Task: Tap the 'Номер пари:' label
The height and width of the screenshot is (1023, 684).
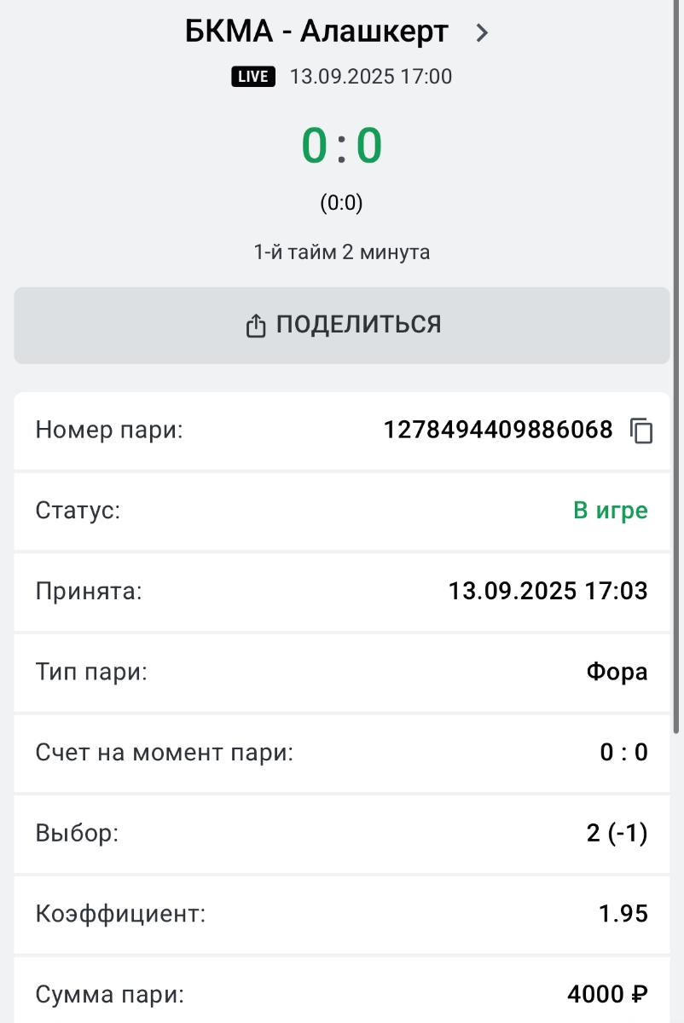Action: (109, 431)
